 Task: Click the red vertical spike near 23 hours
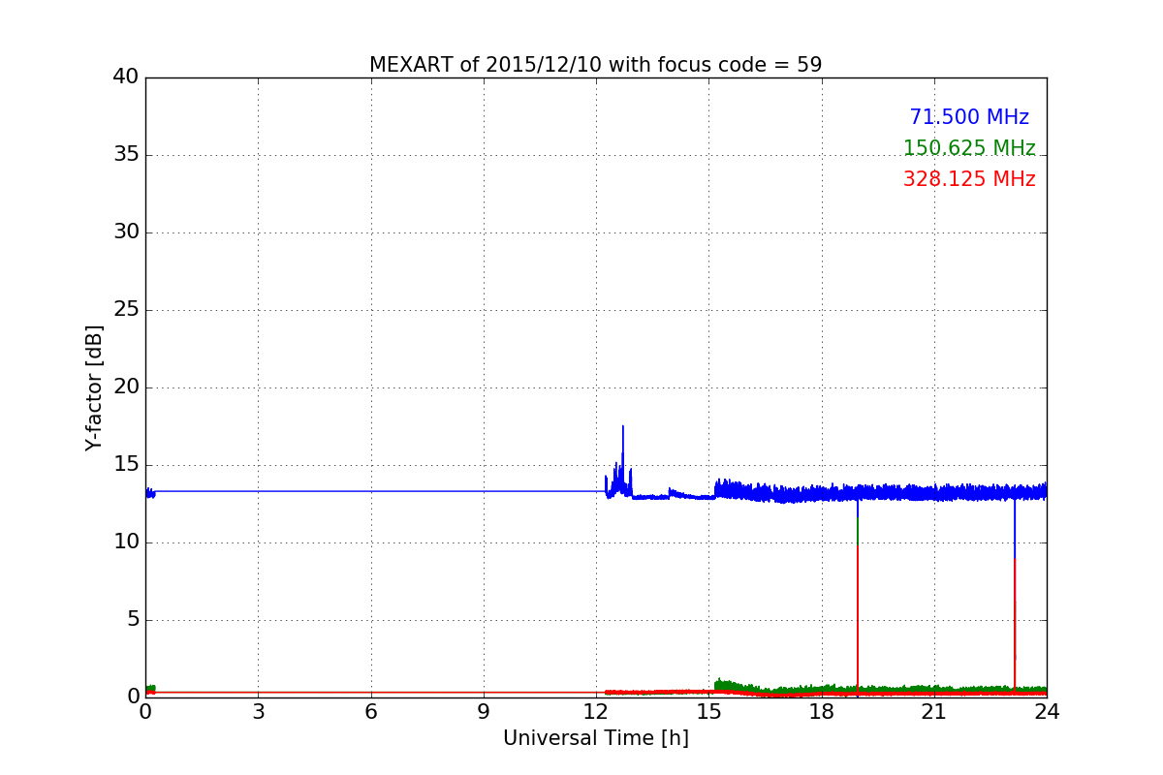[x=1015, y=625]
